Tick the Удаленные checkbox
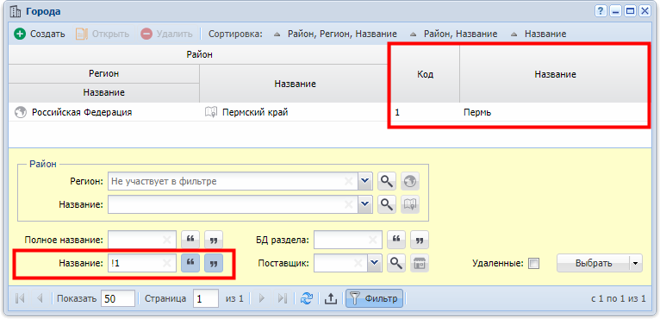Image resolution: width=660 pixels, height=319 pixels. coord(533,263)
